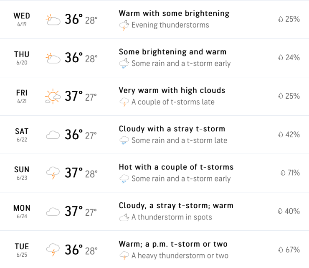
Task: Click Wednesday's partly sunny weather icon
Action: coord(53,20)
